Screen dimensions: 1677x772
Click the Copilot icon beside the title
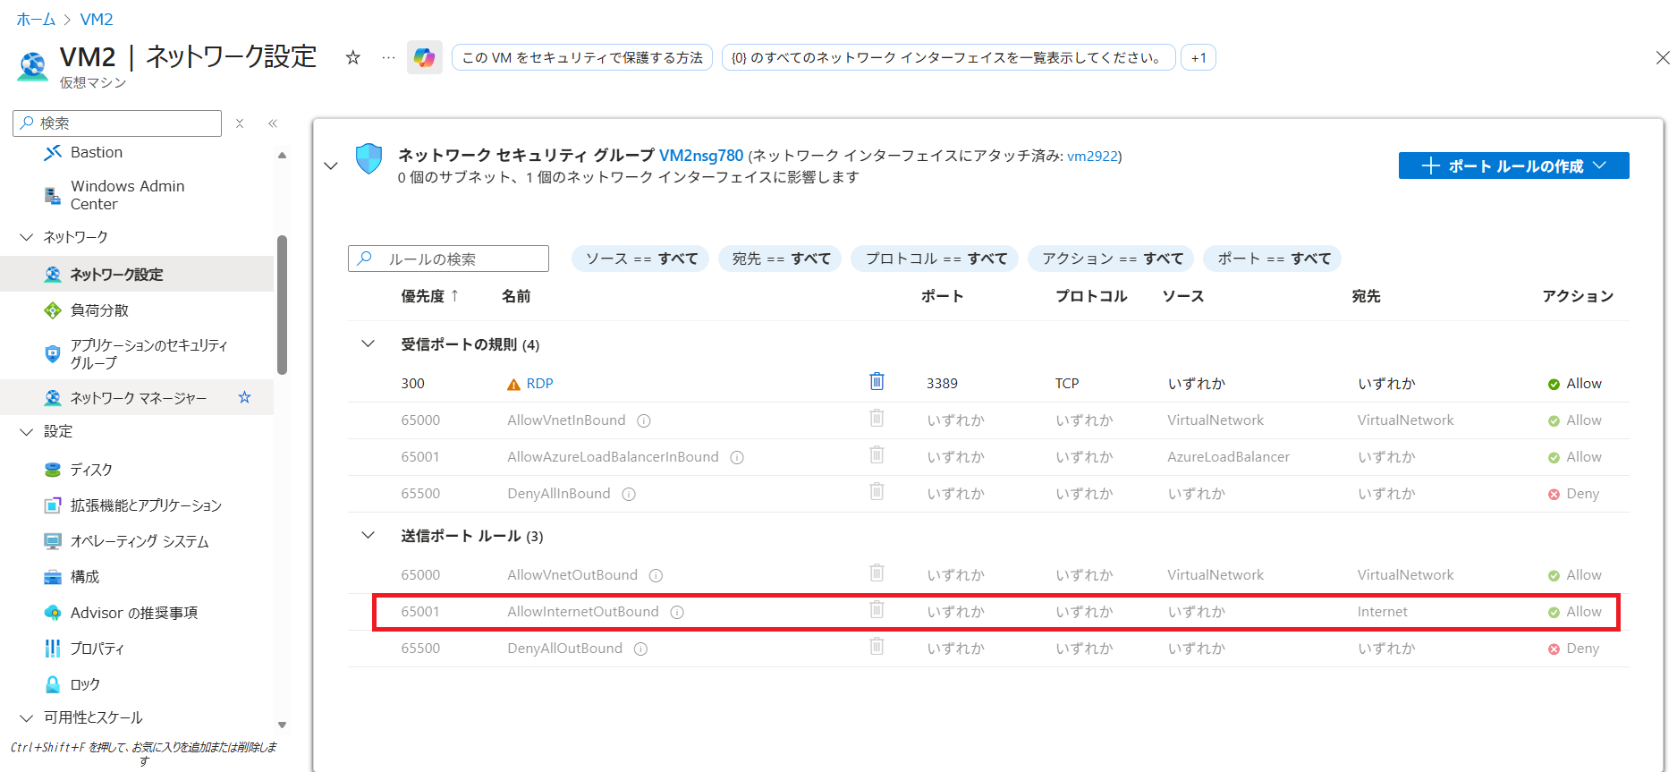pyautogui.click(x=424, y=58)
